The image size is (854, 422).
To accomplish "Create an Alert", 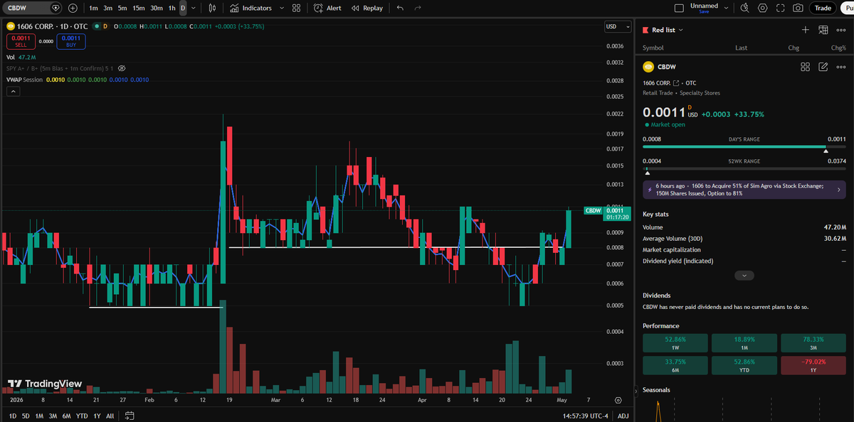I will (x=327, y=8).
